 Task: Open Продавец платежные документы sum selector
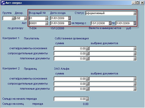(87, 89)
